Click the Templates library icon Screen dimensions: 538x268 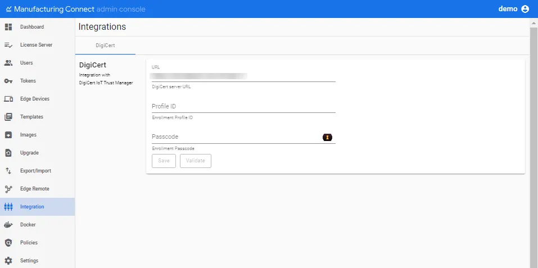[8, 117]
